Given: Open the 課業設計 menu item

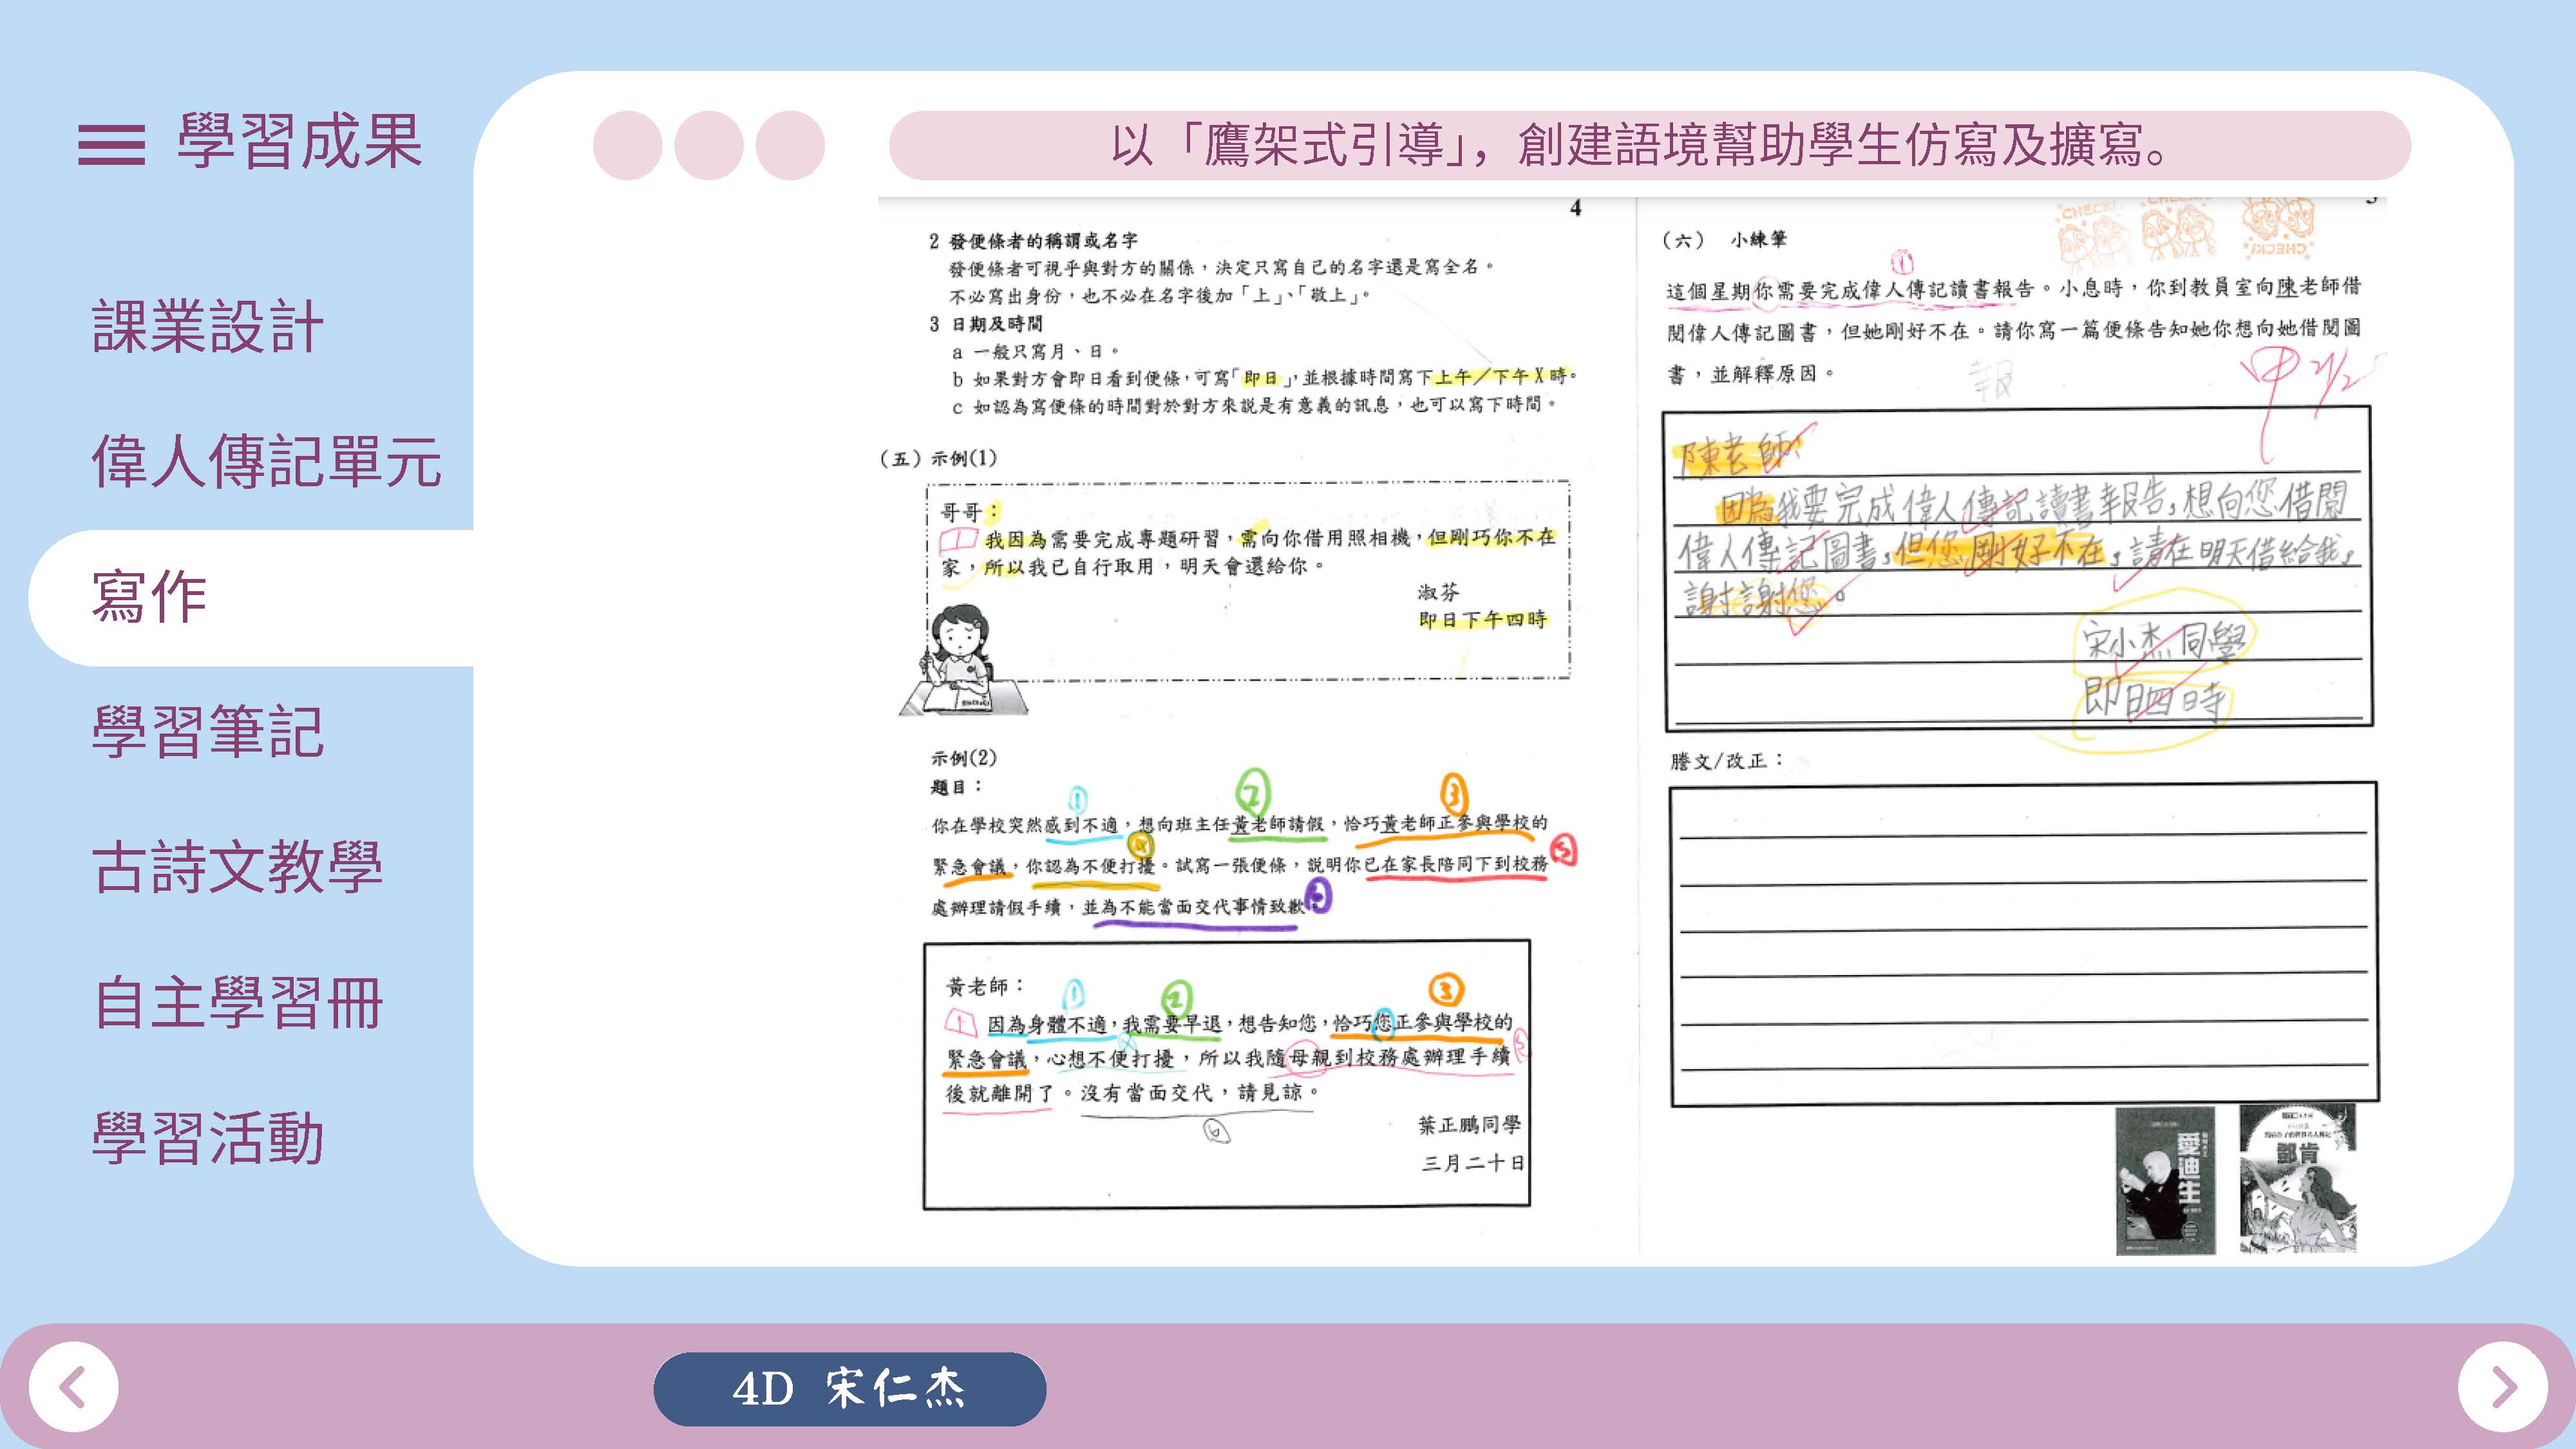Looking at the screenshot, I should pyautogui.click(x=207, y=326).
